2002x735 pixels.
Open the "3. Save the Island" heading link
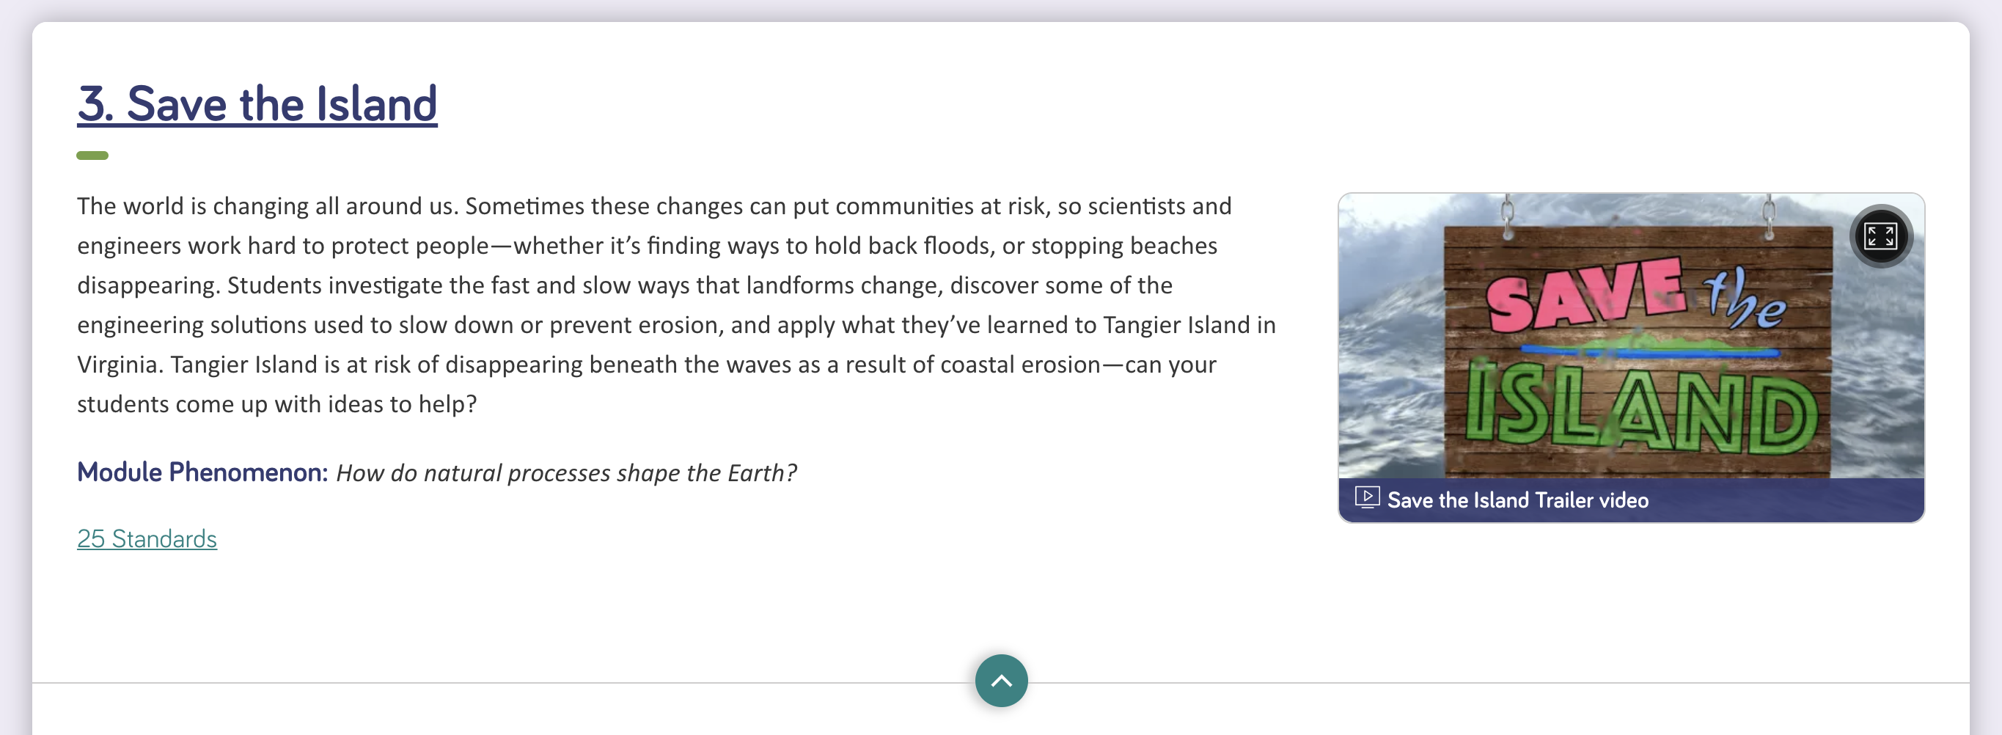257,103
